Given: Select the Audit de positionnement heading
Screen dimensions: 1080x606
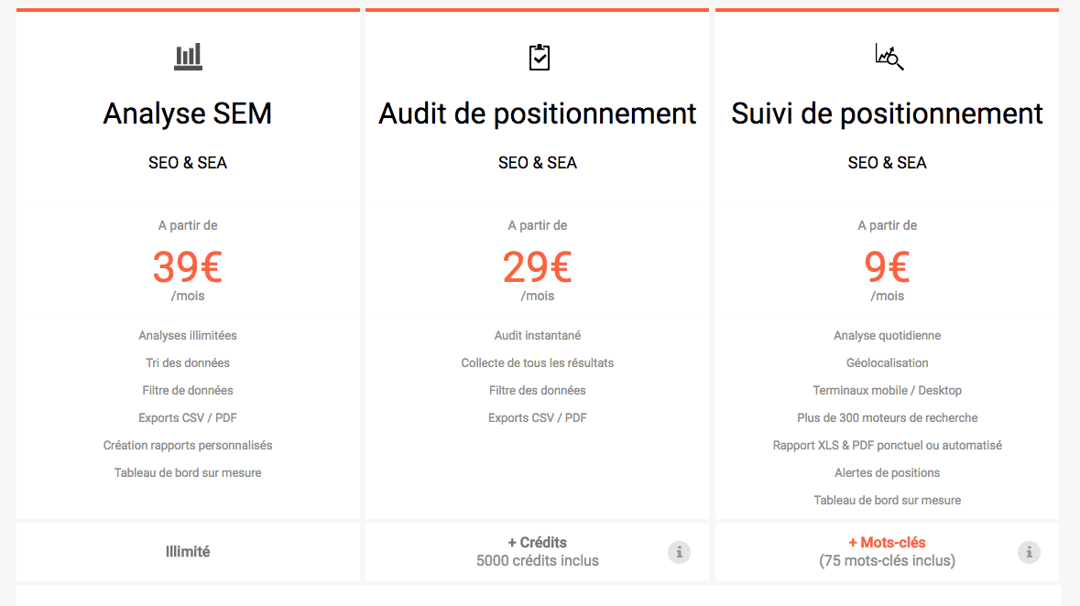Looking at the screenshot, I should (538, 114).
